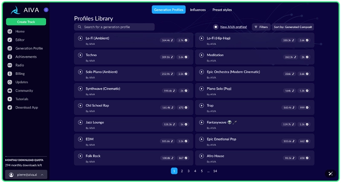This screenshot has height=183, width=341.
Task: Open the Afro House profile title
Action: point(215,156)
